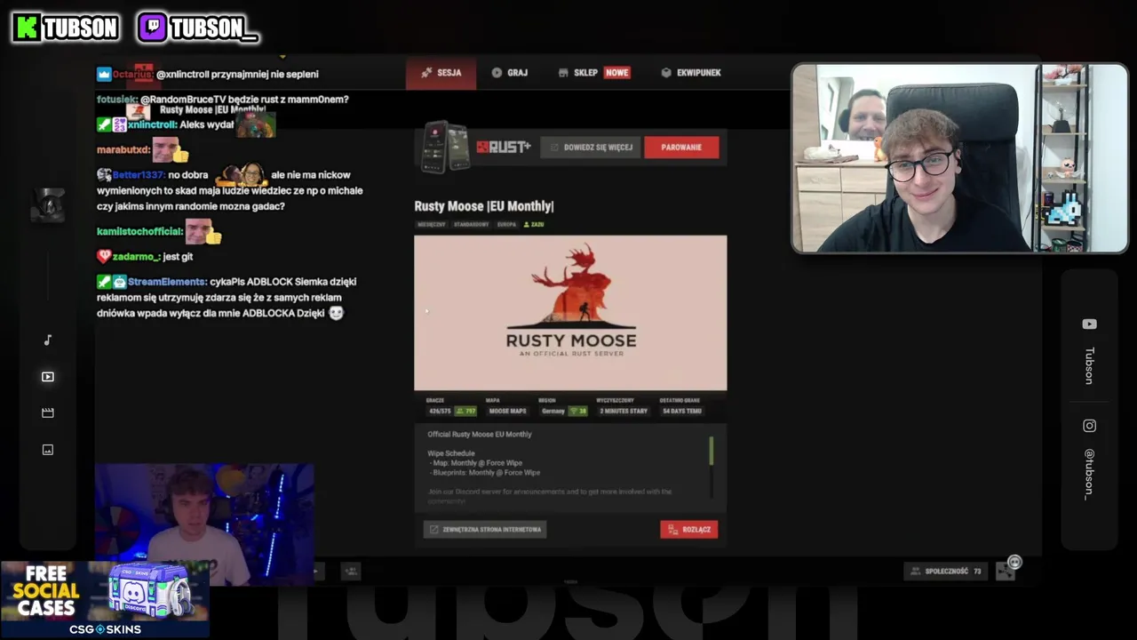Click the Rust+ logo
Image resolution: width=1137 pixels, height=640 pixels.
(504, 148)
